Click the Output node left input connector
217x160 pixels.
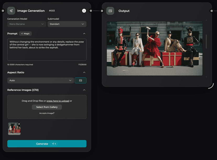[102, 11]
